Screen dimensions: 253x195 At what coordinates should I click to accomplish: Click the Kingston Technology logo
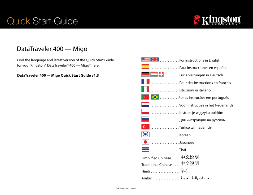[x=217, y=20]
